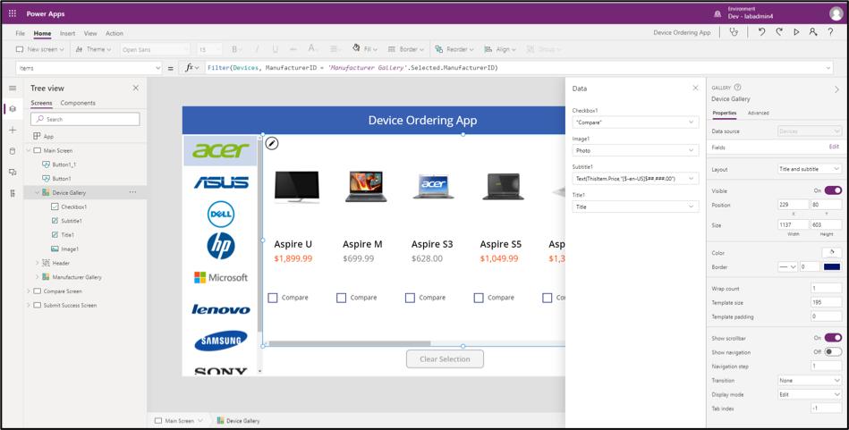Click the gallery edit pencil icon

point(272,143)
